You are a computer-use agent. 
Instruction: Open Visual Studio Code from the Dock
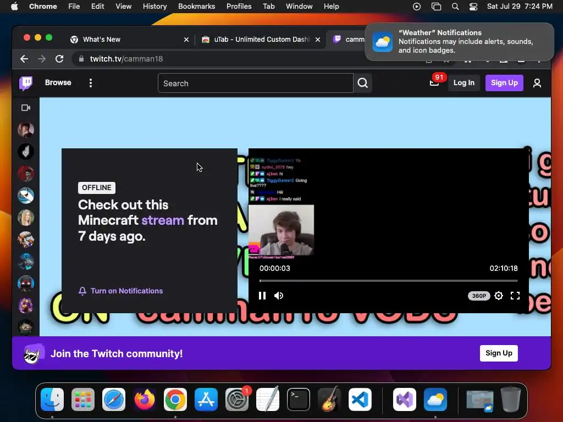coord(360,399)
